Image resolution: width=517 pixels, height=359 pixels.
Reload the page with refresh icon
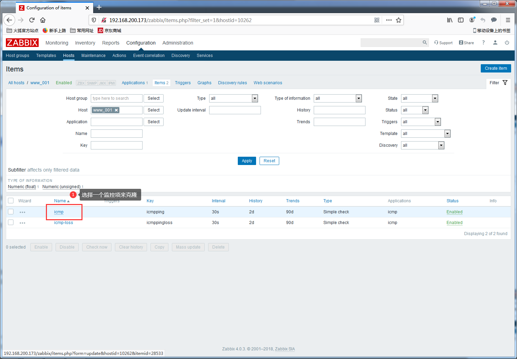point(32,20)
